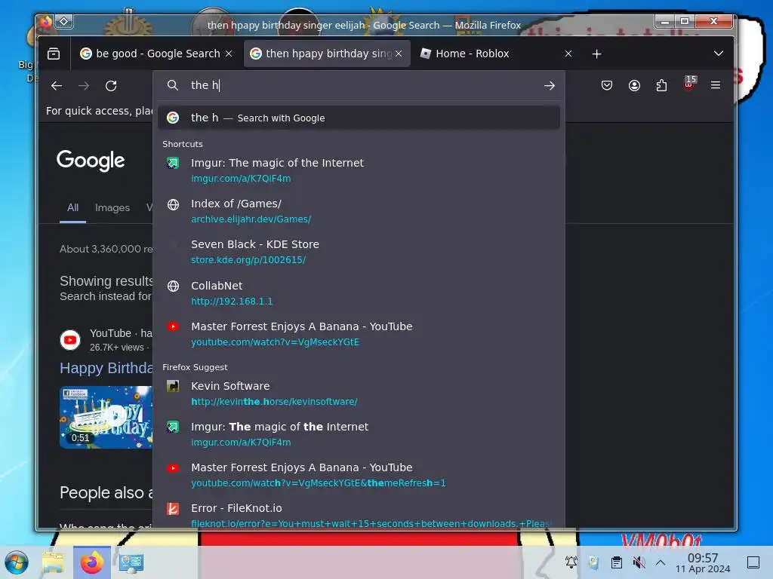Switch to the Home - Roblox tab
The image size is (773, 579).
coord(497,54)
